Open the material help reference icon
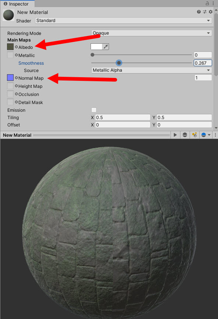This screenshot has width=218, height=319. pyautogui.click(x=199, y=12)
